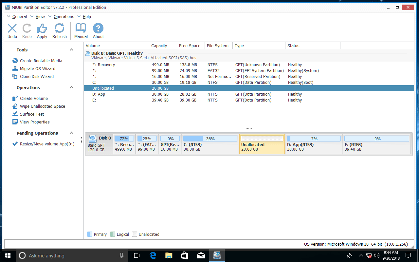
Task: Click the Redo toolbar icon
Action: 27,28
